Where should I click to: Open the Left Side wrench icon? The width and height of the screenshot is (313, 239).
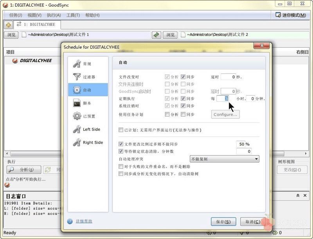77,129
